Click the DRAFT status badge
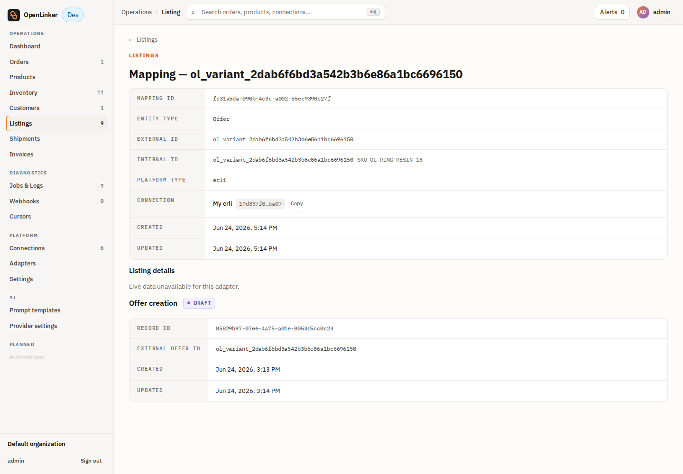The width and height of the screenshot is (683, 474). pyautogui.click(x=199, y=303)
